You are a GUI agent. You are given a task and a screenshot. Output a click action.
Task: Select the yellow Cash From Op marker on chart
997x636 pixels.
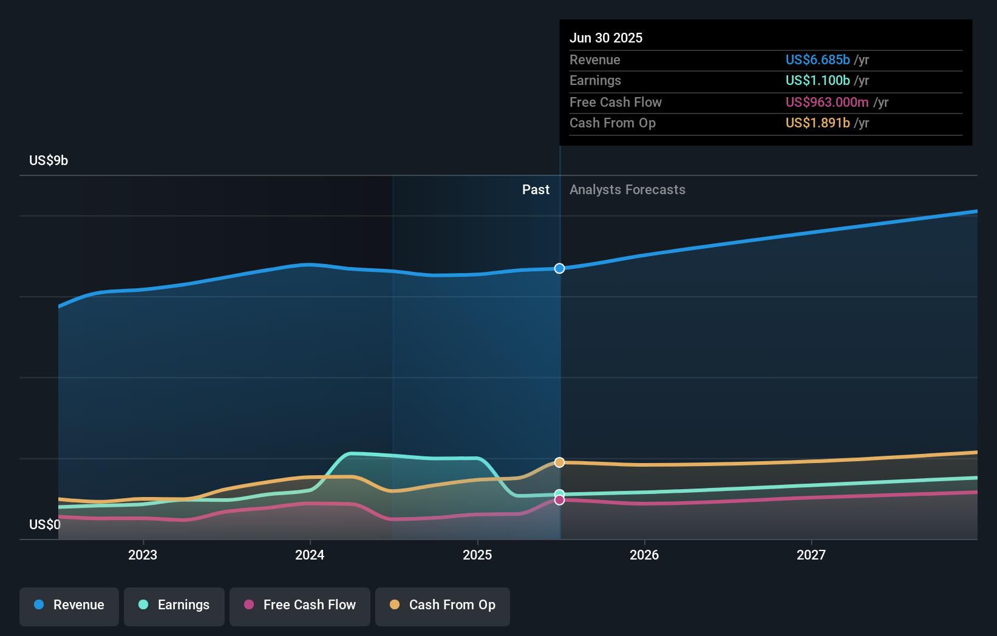pyautogui.click(x=559, y=462)
